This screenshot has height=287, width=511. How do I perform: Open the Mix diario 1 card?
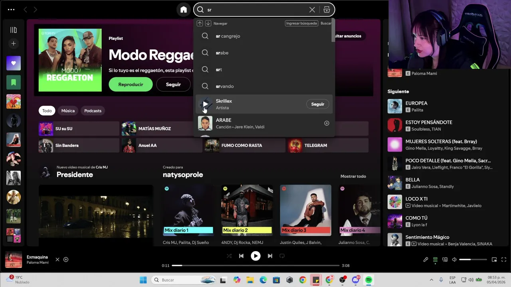pos(188,215)
